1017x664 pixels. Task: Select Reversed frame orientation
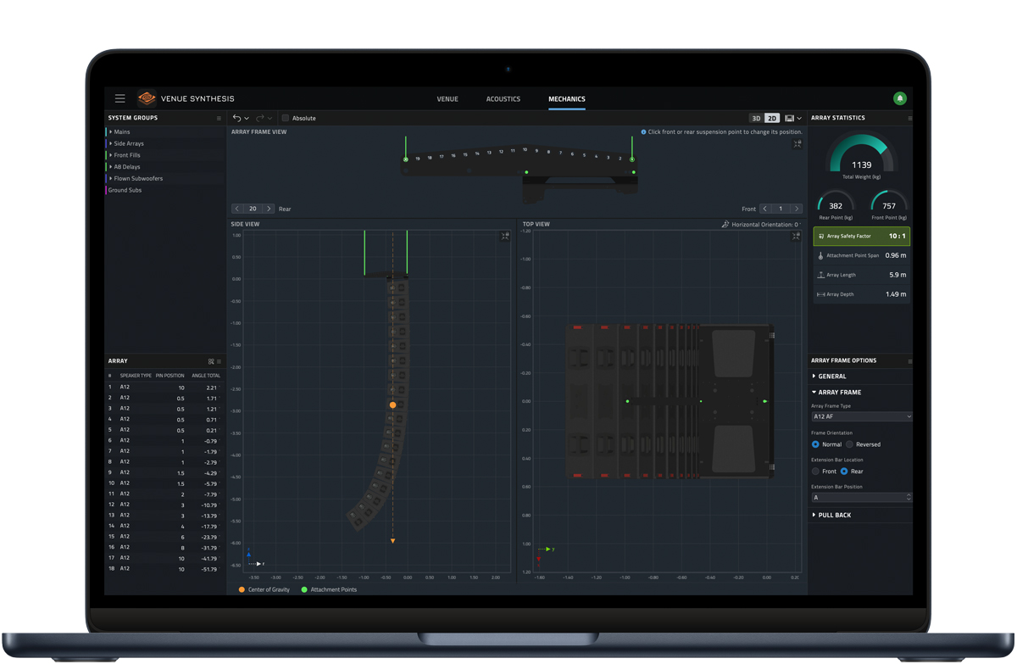coord(850,444)
